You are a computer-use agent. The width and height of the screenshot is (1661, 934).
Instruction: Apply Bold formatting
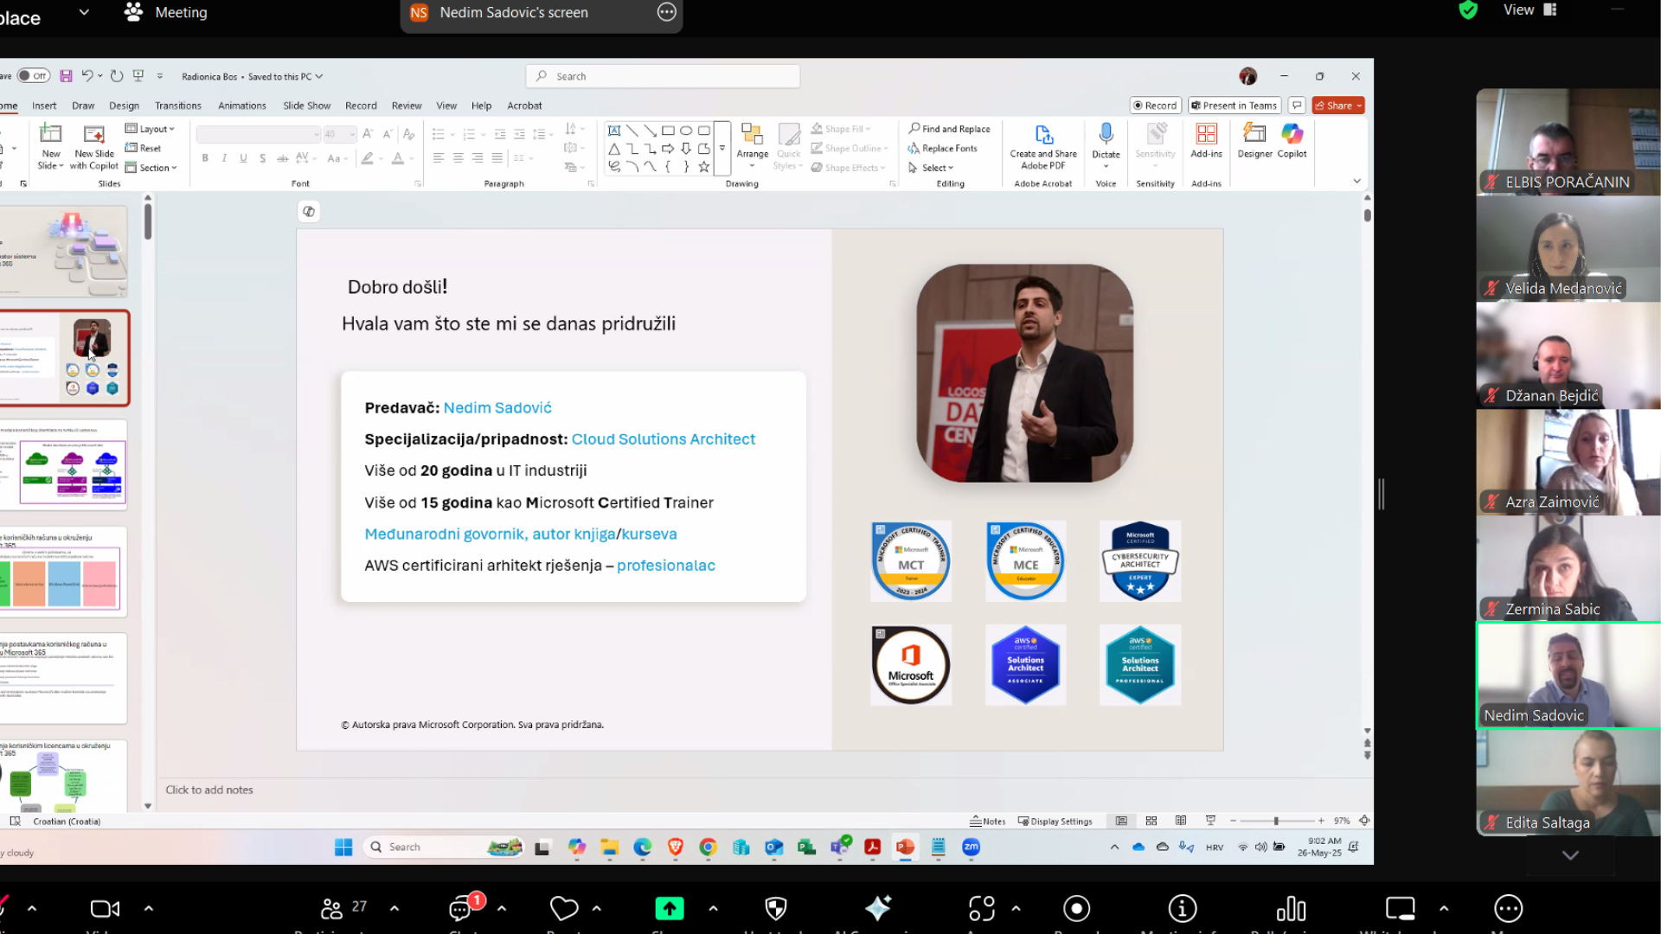[x=205, y=158]
